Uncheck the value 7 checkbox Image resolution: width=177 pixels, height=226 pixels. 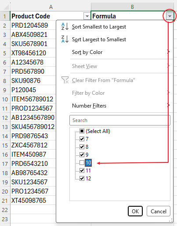pyautogui.click(x=82, y=139)
